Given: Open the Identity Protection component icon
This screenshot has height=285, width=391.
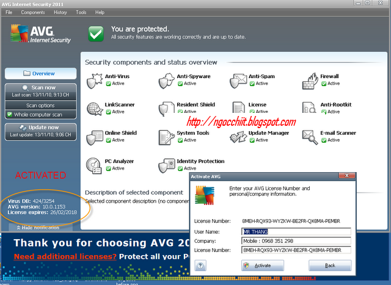Looking at the screenshot, I should 167,165.
